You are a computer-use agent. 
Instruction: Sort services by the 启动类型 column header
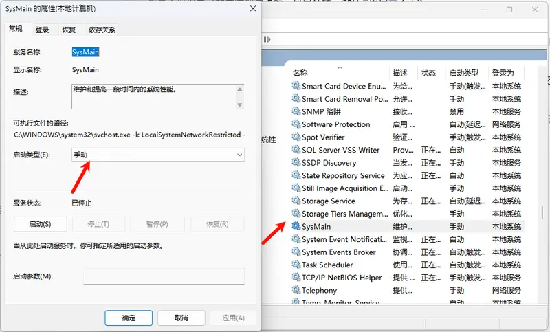click(x=463, y=73)
